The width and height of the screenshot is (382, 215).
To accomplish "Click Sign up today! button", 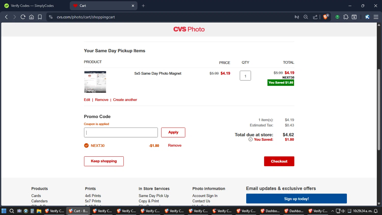I will tap(296, 199).
